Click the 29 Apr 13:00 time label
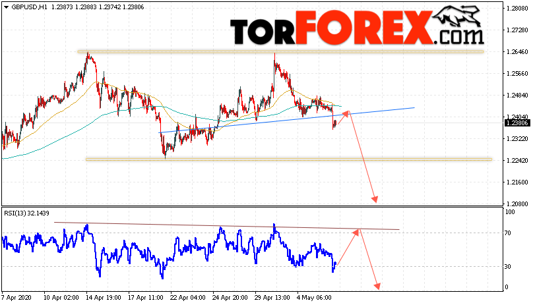The width and height of the screenshot is (533, 305). point(272,298)
